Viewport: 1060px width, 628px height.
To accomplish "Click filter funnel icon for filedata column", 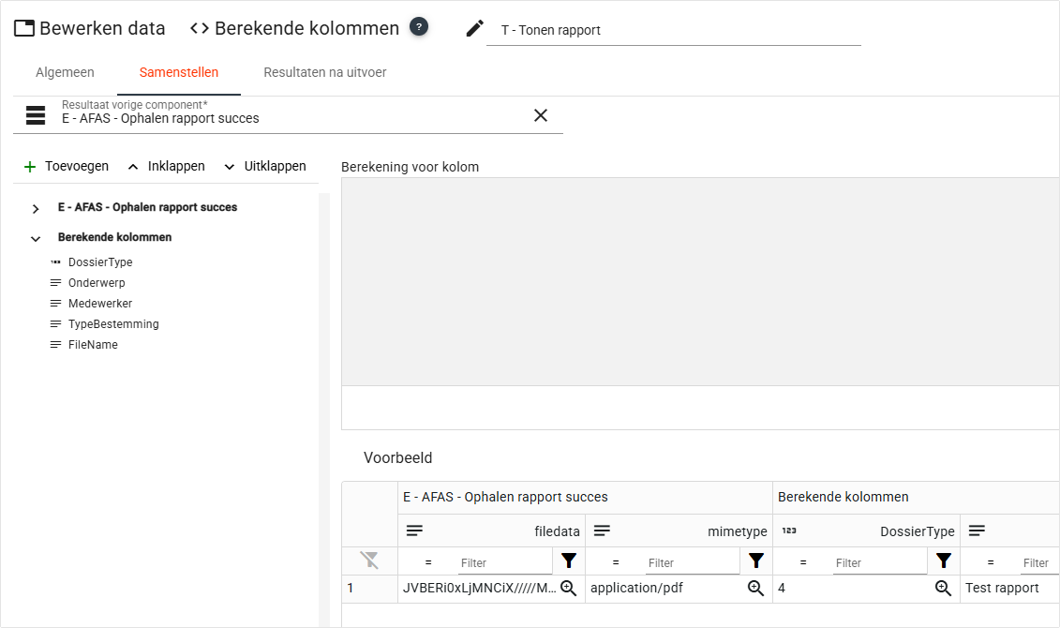I will (x=569, y=561).
